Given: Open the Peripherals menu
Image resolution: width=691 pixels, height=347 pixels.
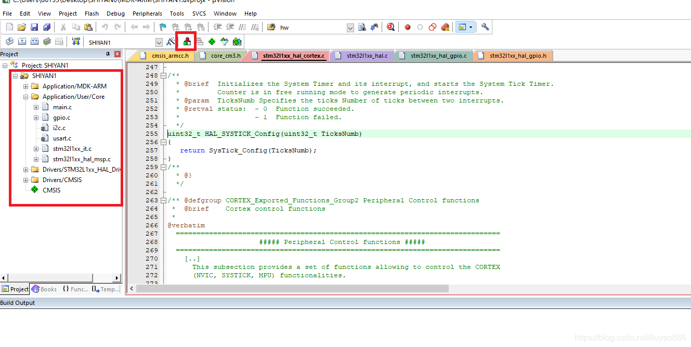Looking at the screenshot, I should (147, 14).
